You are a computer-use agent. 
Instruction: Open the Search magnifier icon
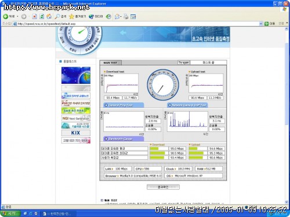57,17
